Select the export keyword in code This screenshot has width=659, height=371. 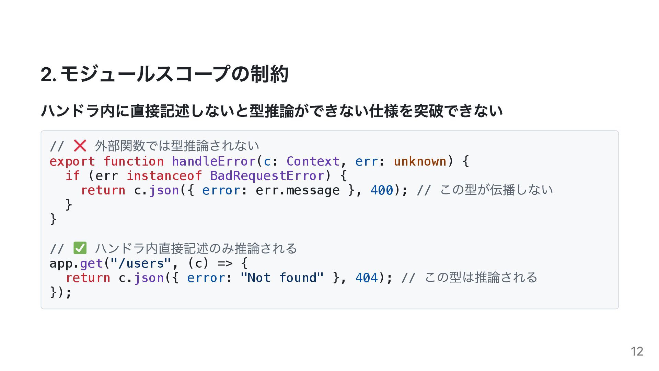tap(72, 161)
